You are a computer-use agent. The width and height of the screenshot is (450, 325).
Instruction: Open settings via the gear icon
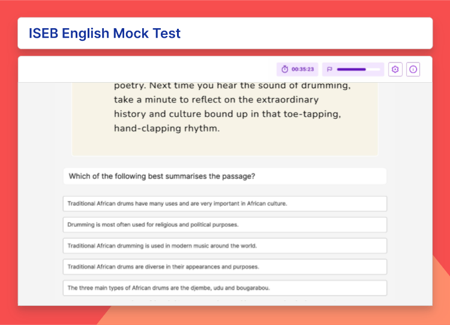point(395,69)
